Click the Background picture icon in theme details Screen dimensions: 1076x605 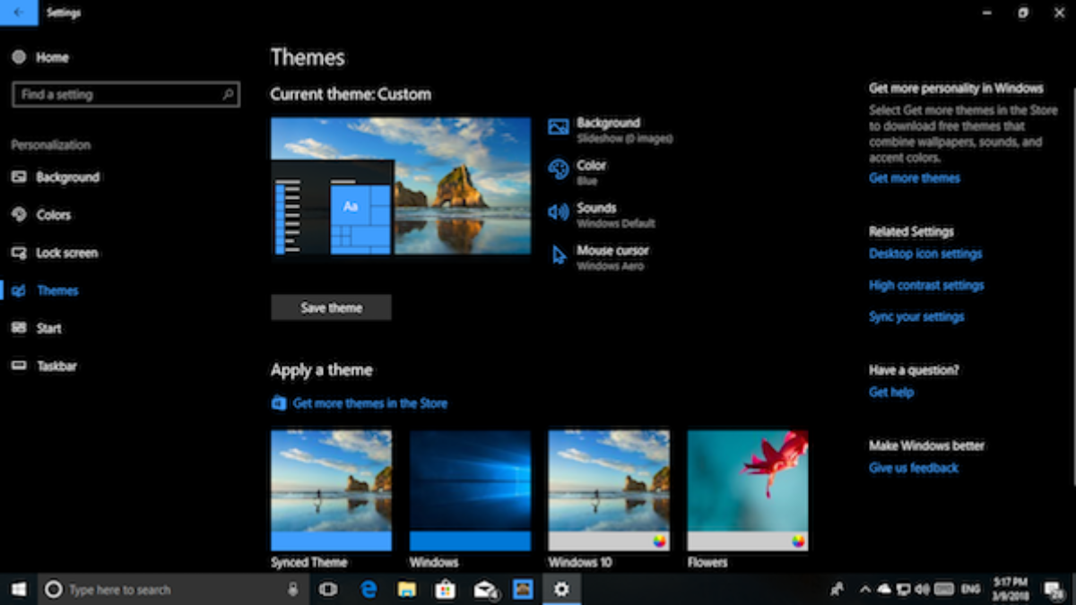(559, 127)
